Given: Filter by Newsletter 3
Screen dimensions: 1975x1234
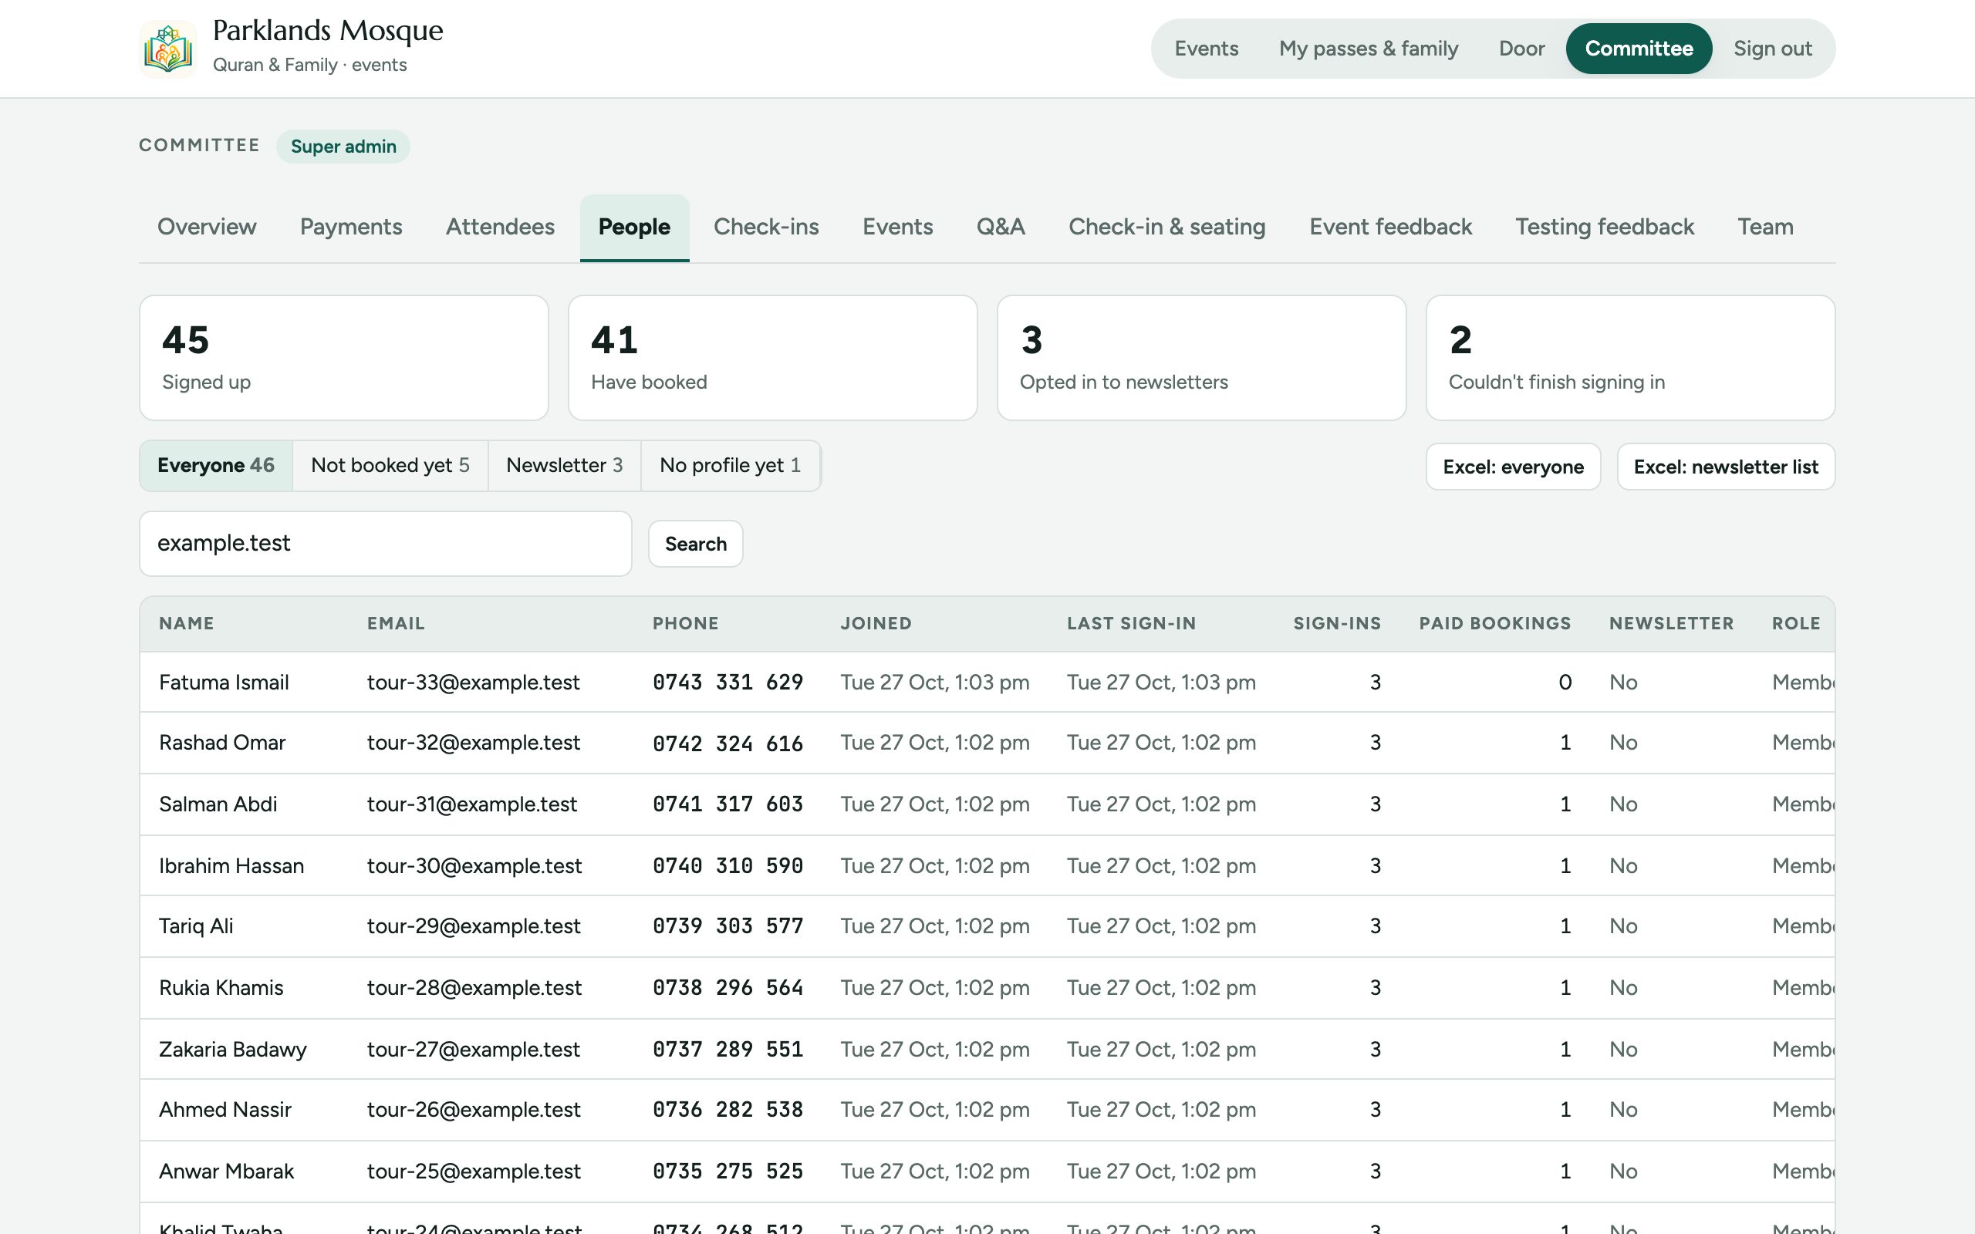Looking at the screenshot, I should pyautogui.click(x=565, y=466).
